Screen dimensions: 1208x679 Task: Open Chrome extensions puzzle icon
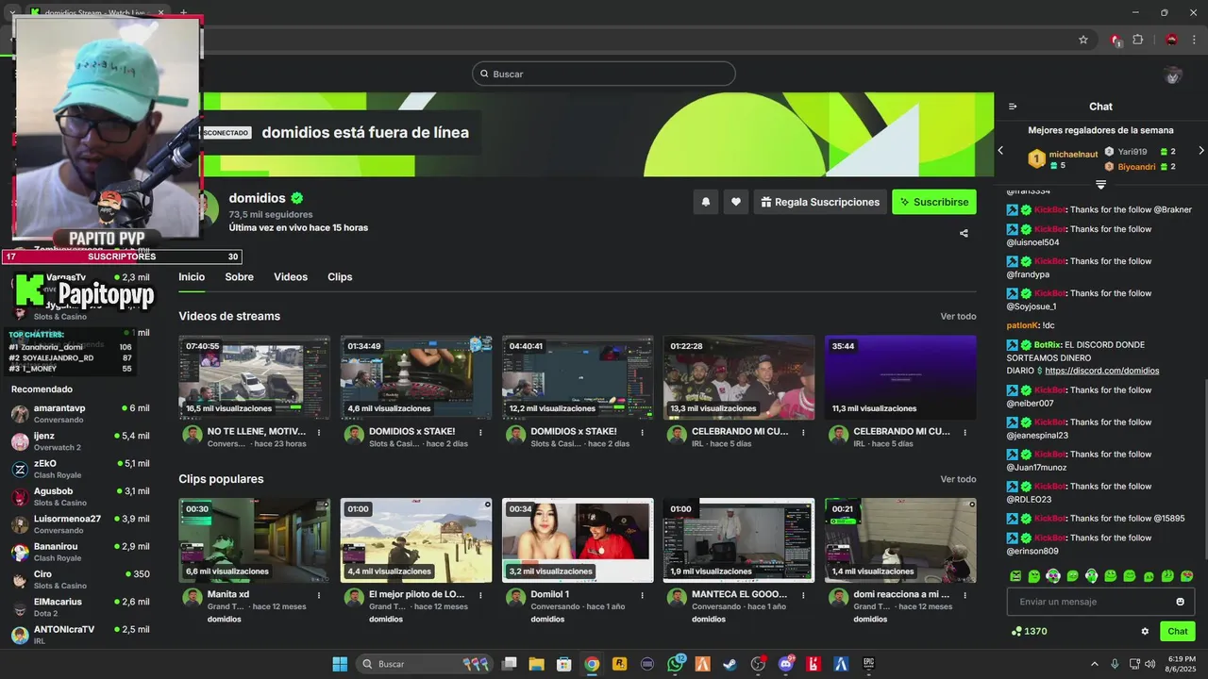(x=1138, y=40)
